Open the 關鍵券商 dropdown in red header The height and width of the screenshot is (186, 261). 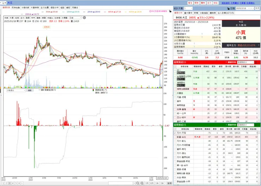[x=245, y=62]
